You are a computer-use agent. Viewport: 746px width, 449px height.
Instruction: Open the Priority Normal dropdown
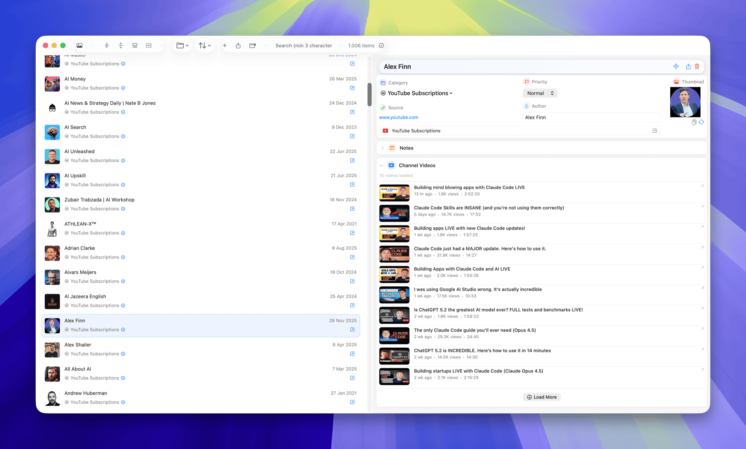540,93
